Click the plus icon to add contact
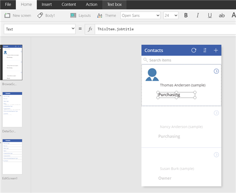236x193 pixels. 216,50
